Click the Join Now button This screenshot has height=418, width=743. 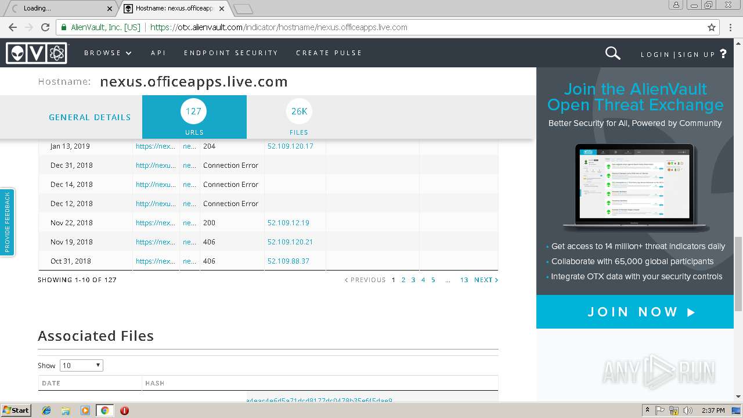635,312
